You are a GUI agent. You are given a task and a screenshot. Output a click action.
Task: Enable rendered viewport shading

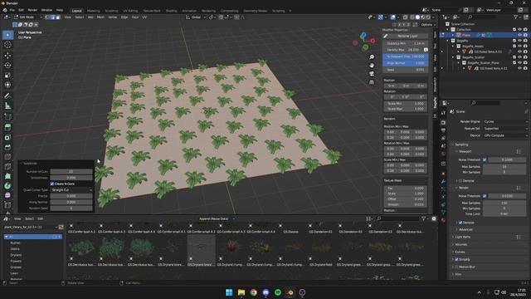[x=428, y=17]
